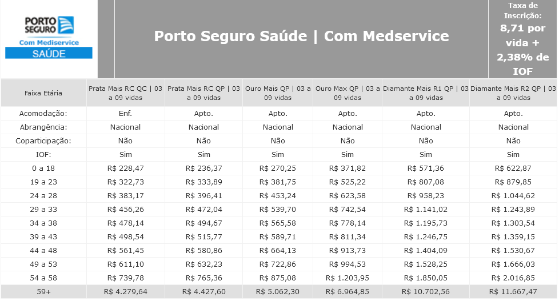Select the 59+ age range row

click(279, 292)
